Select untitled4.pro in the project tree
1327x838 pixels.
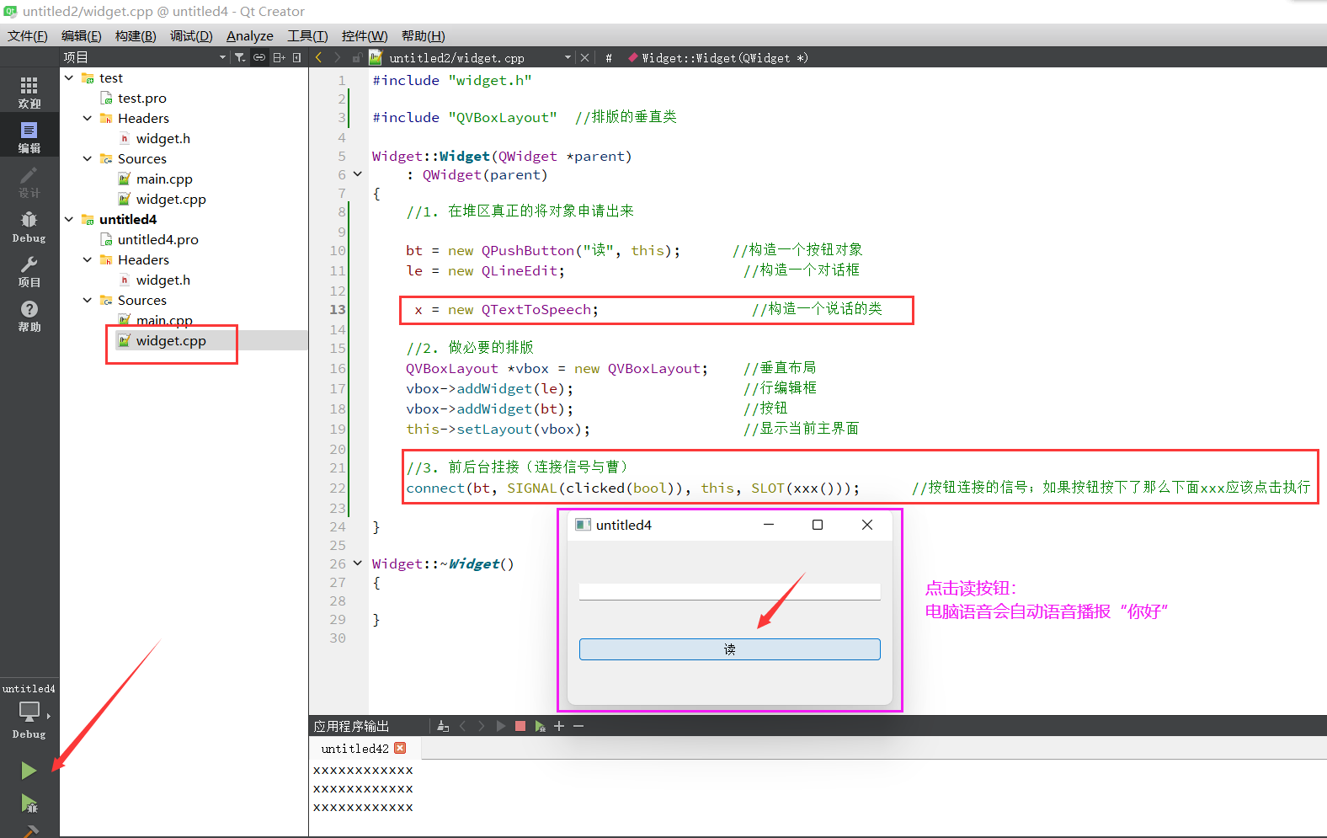158,239
